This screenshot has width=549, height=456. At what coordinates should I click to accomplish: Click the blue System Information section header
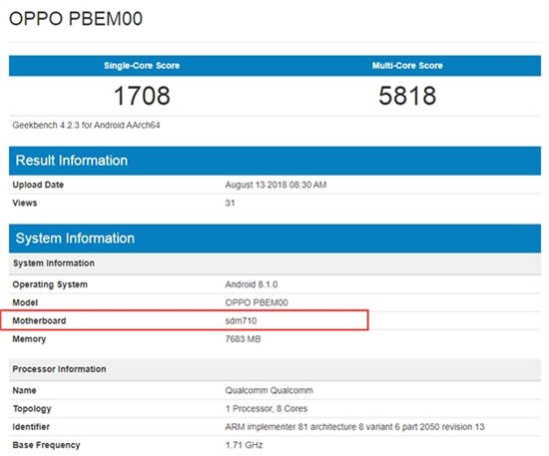[274, 238]
